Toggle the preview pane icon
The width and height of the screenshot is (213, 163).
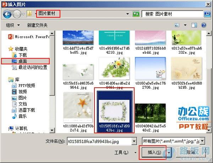(x=194, y=25)
